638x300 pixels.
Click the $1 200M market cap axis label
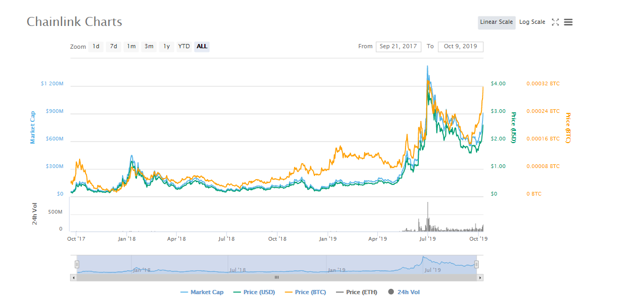(x=52, y=84)
